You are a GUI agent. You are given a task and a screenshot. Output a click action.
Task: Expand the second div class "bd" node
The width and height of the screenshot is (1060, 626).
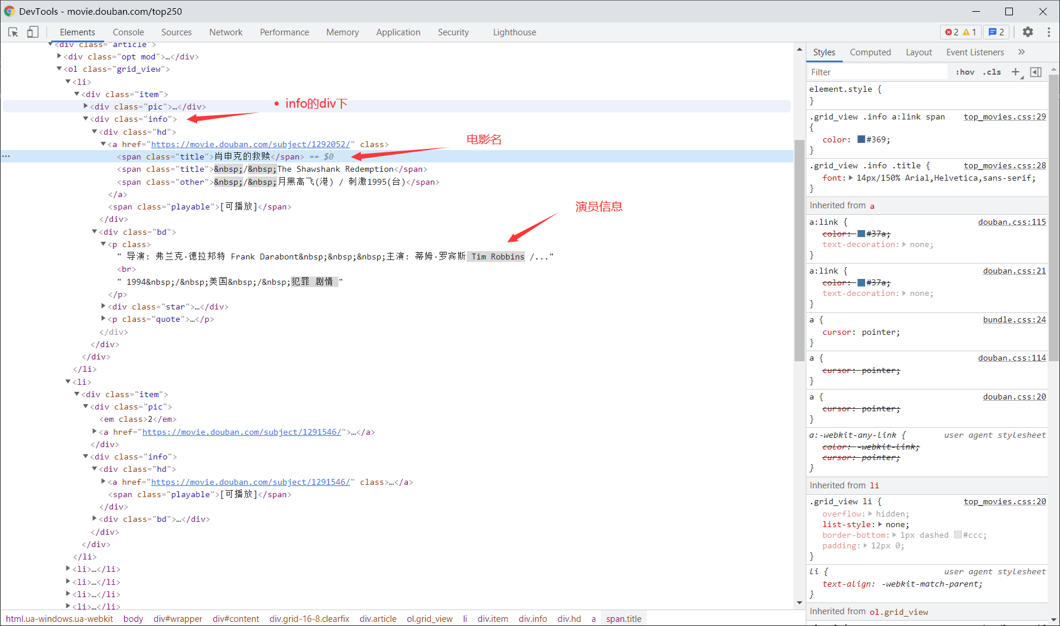click(94, 519)
